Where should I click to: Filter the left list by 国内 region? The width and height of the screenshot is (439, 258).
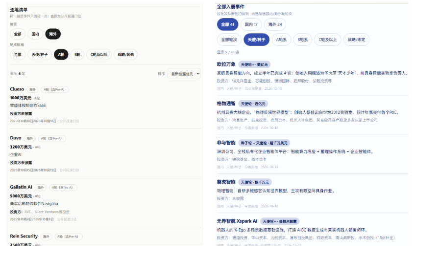coord(35,34)
